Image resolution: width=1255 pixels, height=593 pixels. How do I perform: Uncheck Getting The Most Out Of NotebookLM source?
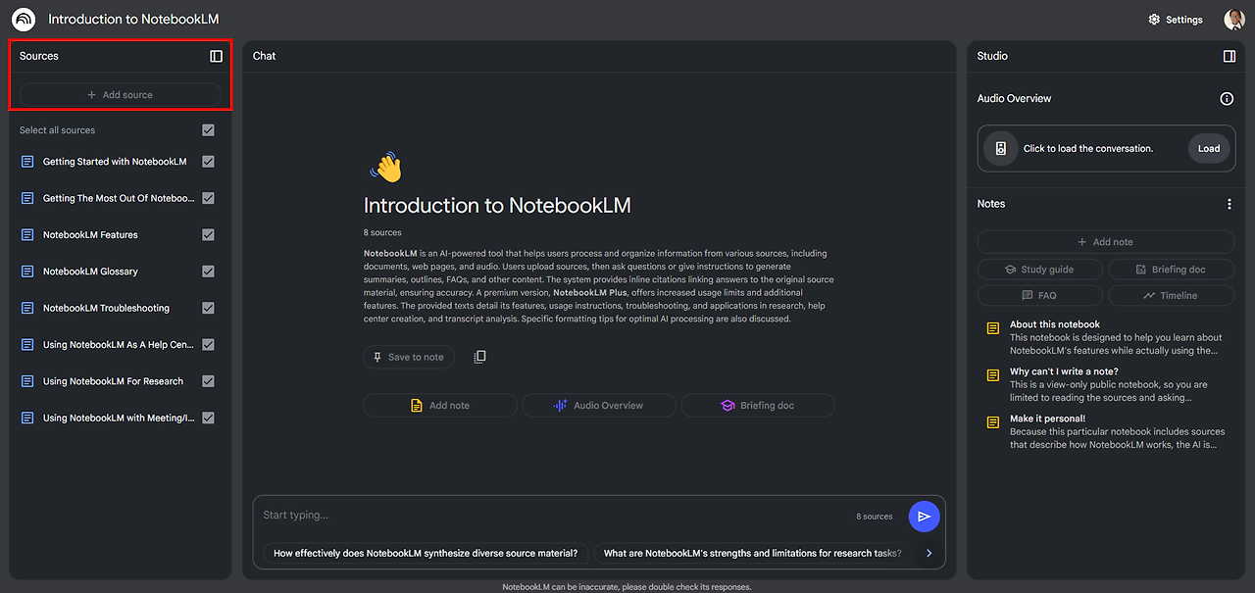click(x=208, y=198)
